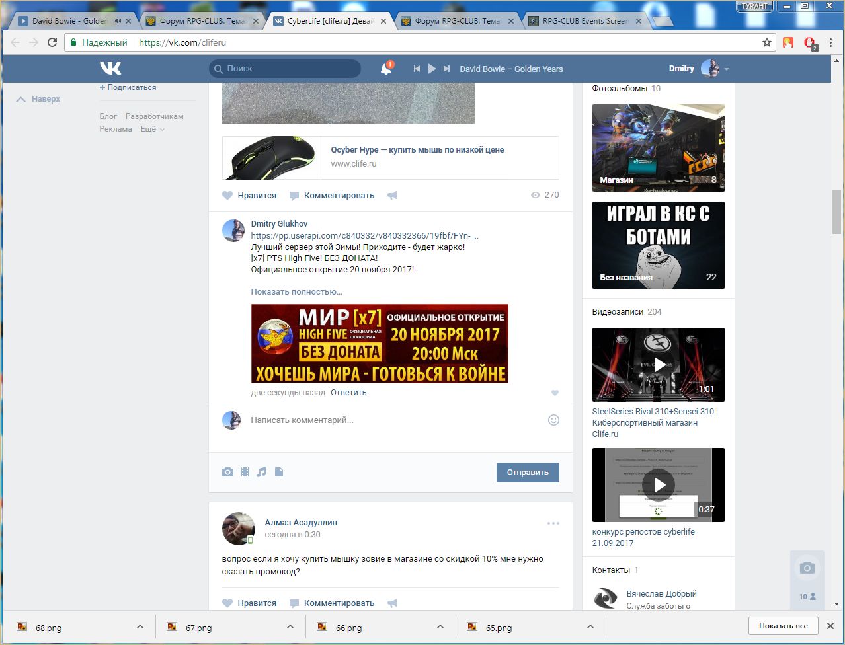Open David Bowie – Golden Years player
Screen dimensions: 845x645
tap(511, 69)
